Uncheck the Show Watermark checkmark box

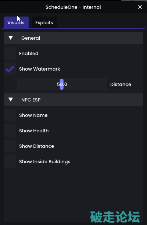point(10,69)
